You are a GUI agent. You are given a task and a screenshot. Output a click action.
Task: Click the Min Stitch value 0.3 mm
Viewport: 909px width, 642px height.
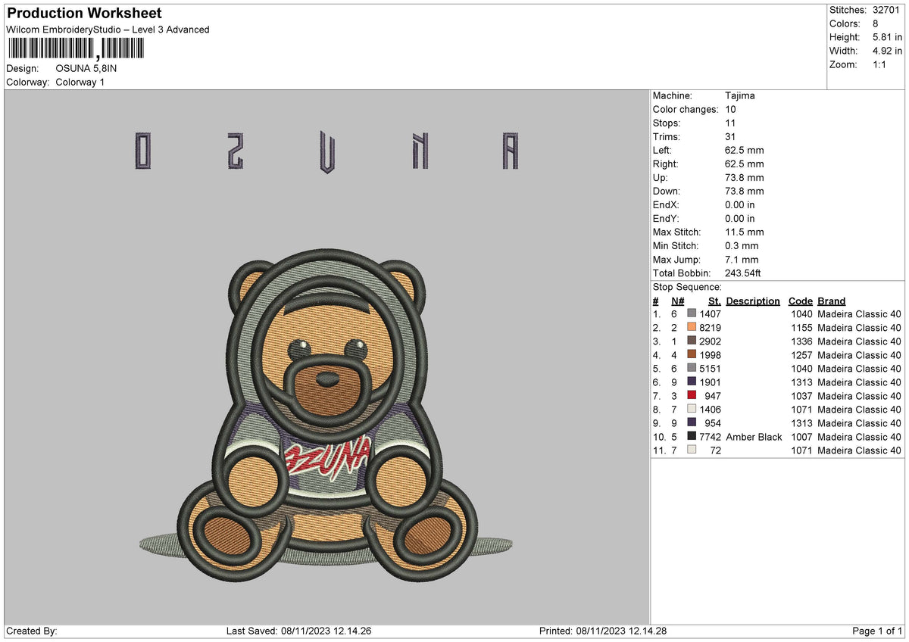(742, 245)
